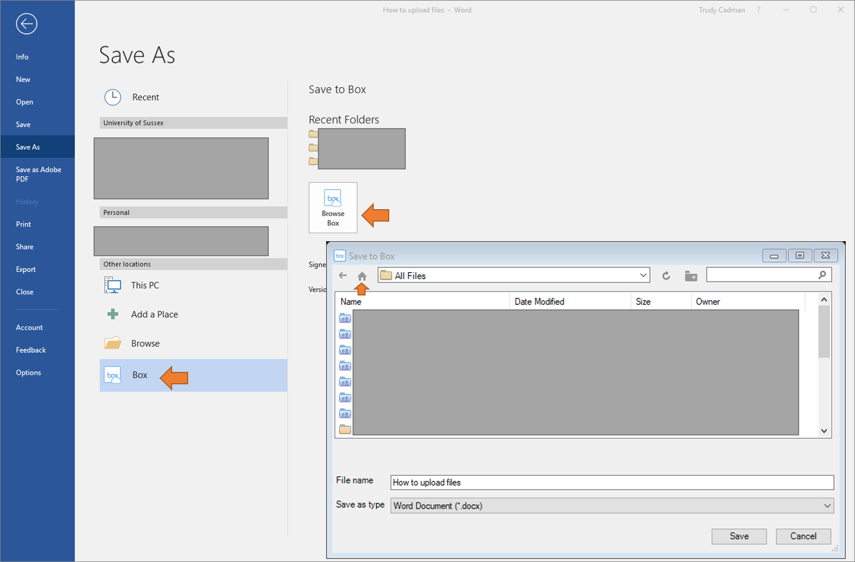This screenshot has width=855, height=562.
Task: Click the Box icon in dialog title bar
Action: pyautogui.click(x=340, y=256)
